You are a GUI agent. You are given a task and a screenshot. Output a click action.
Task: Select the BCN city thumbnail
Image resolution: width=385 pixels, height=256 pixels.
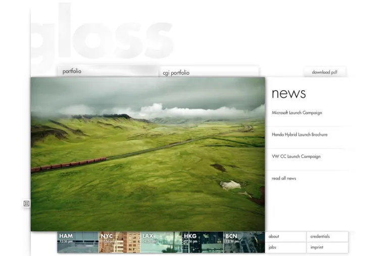[x=245, y=242]
